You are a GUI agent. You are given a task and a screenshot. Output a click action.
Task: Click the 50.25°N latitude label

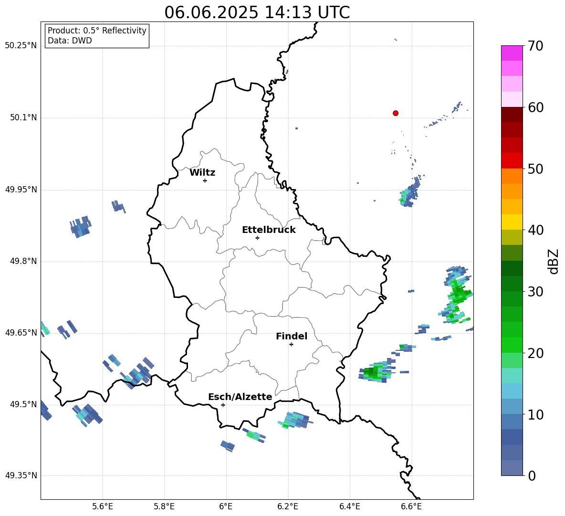click(x=21, y=46)
